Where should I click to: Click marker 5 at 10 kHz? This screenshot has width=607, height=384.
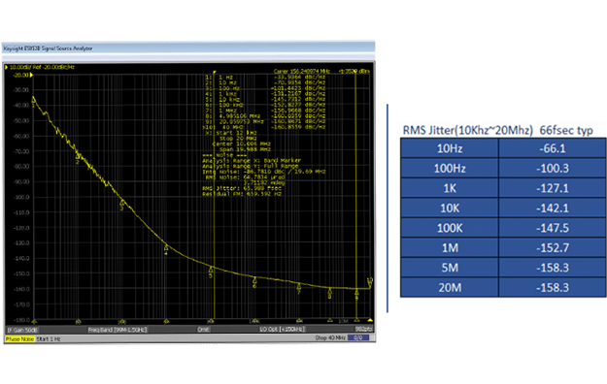pos(211,270)
